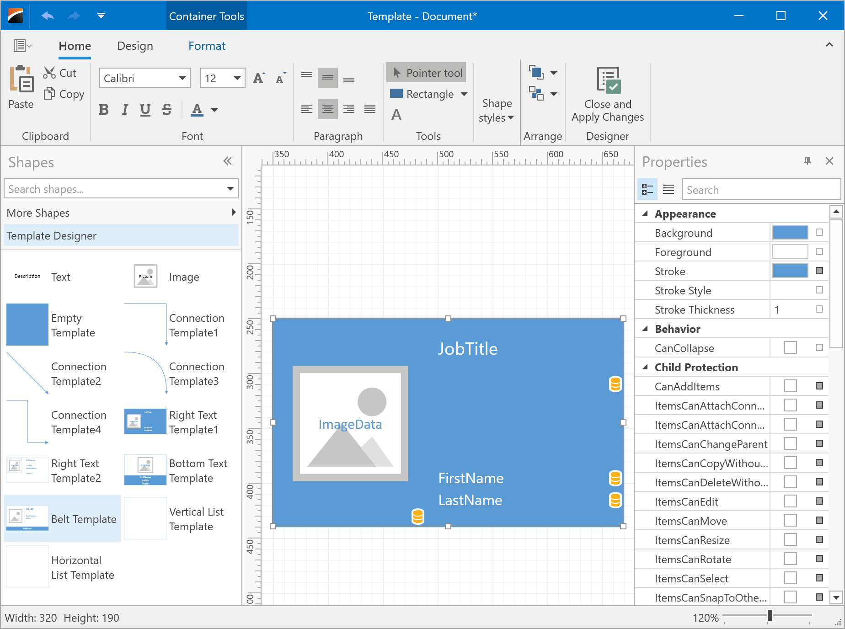Pick the Empty Template shape
Screen dimensions: 845x629
[62, 325]
